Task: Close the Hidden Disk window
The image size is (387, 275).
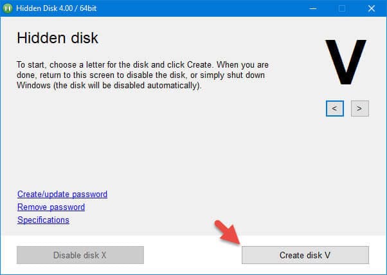Action: [371, 8]
